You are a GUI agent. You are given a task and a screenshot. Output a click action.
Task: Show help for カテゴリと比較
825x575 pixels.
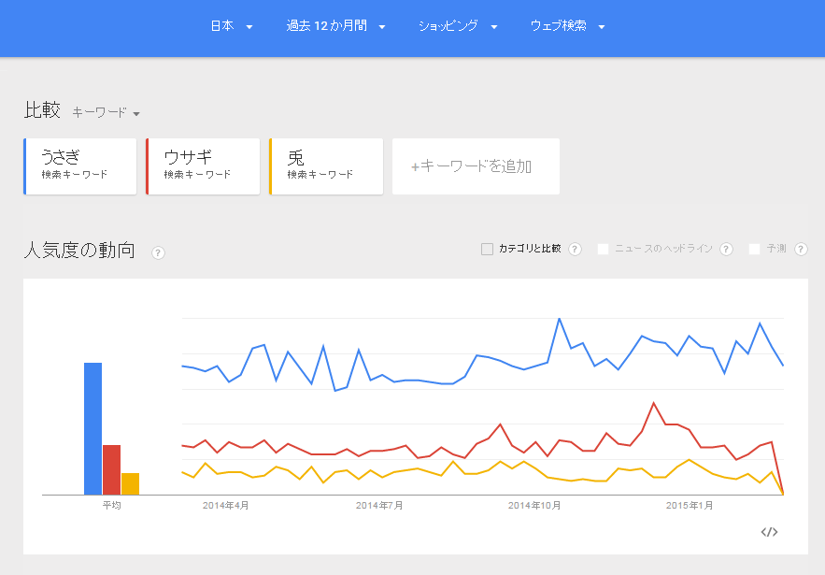point(575,249)
